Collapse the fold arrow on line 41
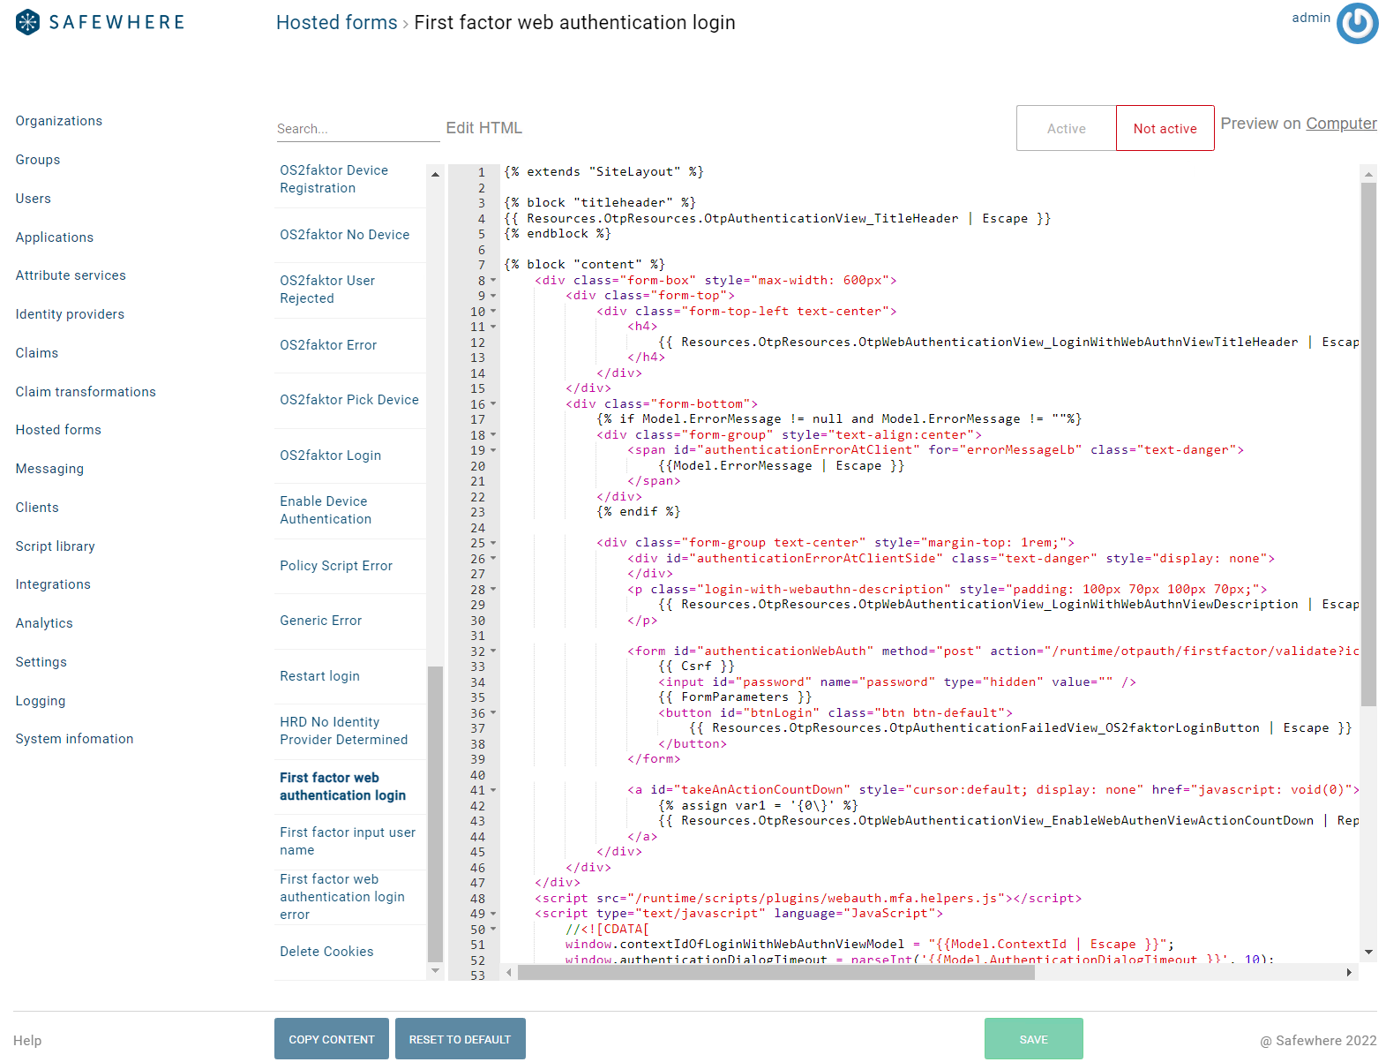Screen dimensions: 1386x1062 [493, 790]
